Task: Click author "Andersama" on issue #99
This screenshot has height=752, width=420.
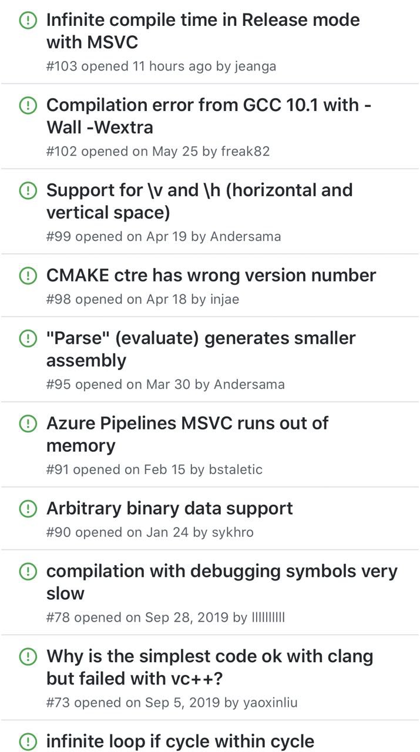Action: coord(246,237)
